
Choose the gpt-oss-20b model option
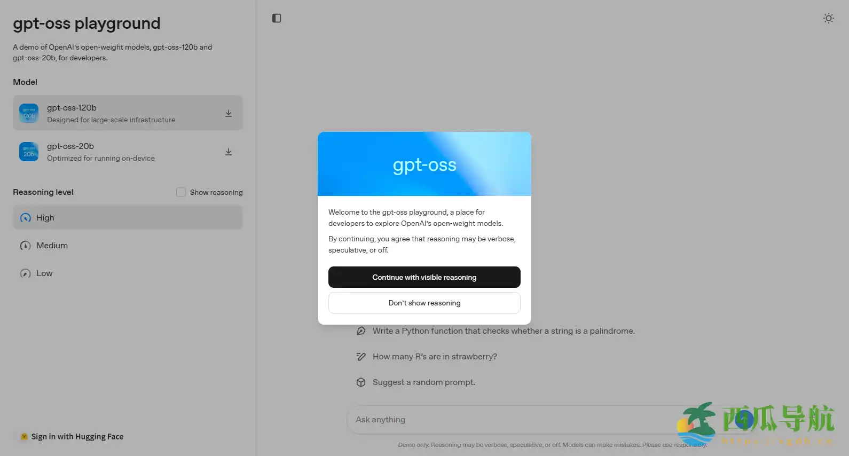tap(128, 152)
